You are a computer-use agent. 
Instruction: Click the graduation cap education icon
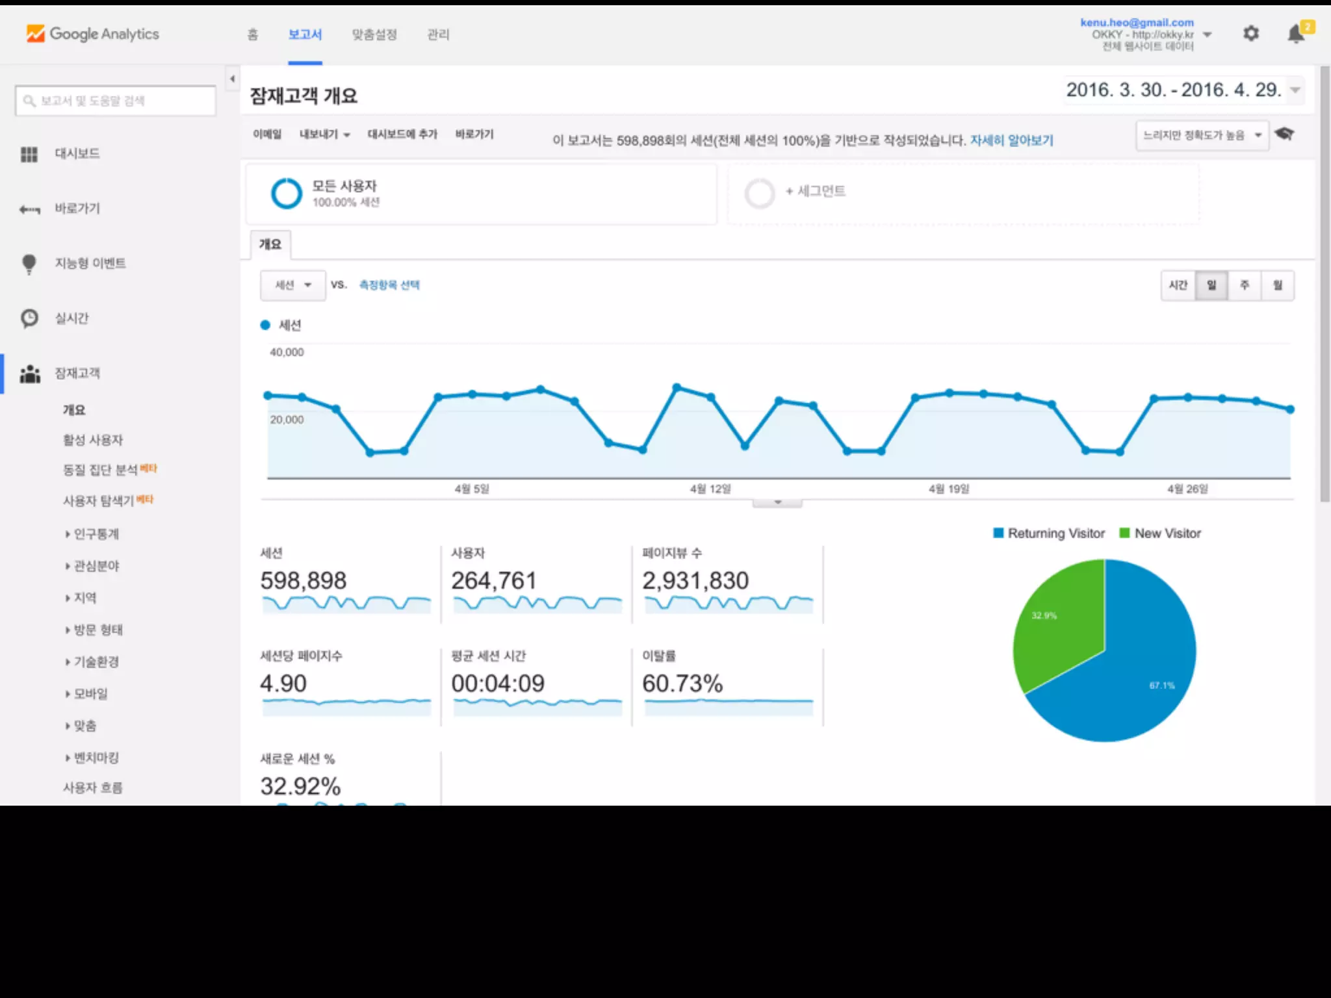point(1284,134)
